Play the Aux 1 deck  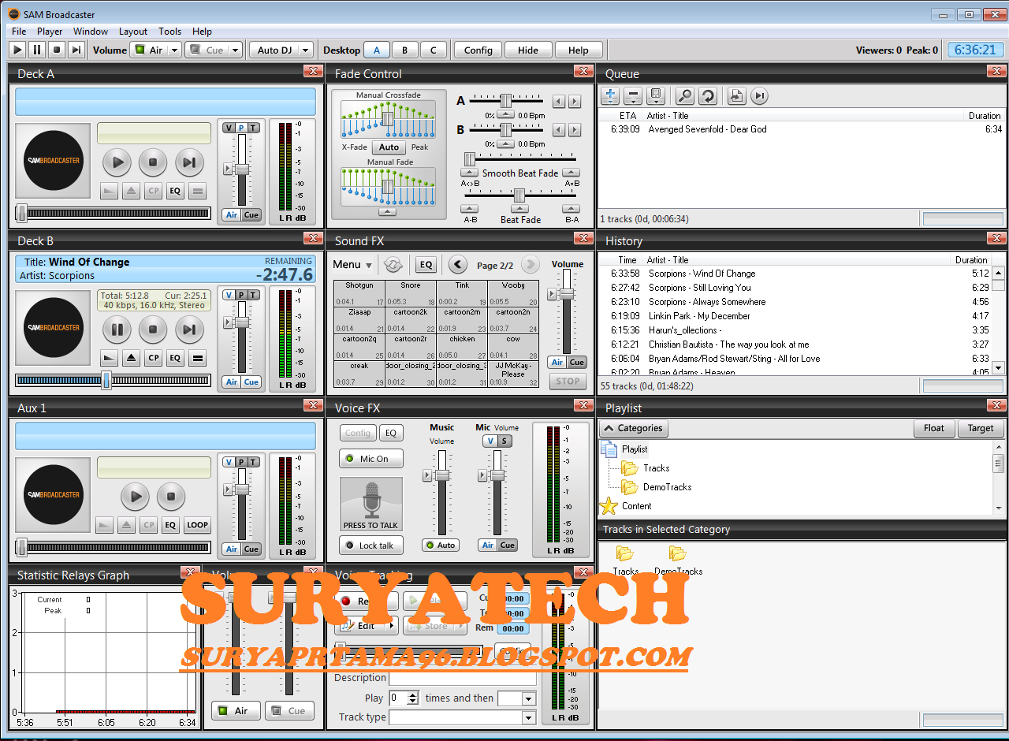click(x=136, y=497)
